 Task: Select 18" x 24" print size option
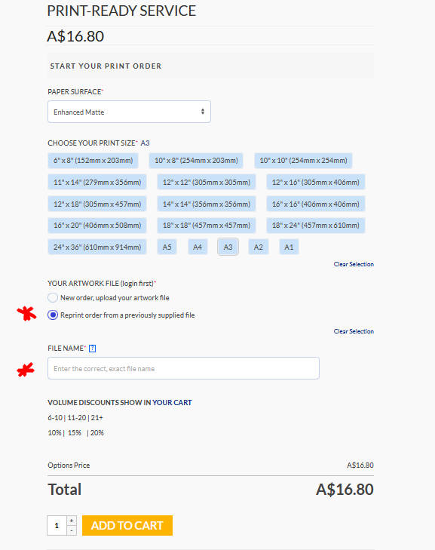[x=315, y=225]
